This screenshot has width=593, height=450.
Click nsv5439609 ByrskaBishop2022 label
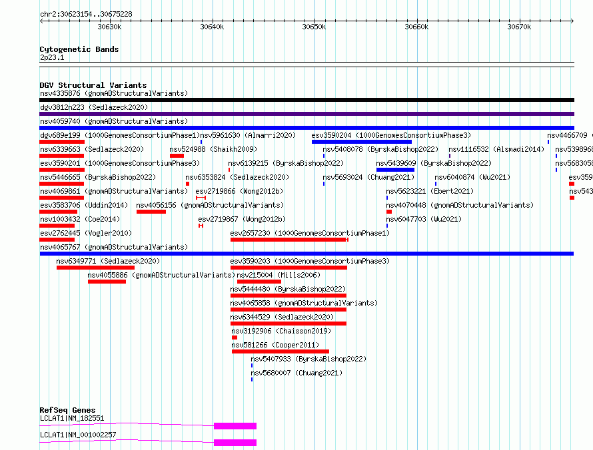coord(434,163)
